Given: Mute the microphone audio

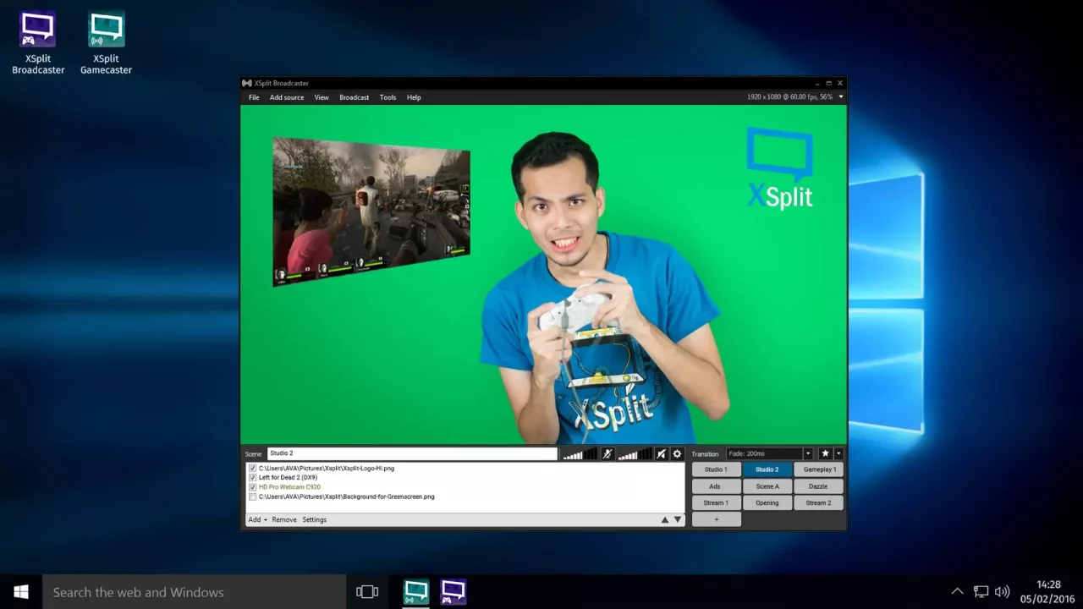Looking at the screenshot, I should click(x=607, y=453).
